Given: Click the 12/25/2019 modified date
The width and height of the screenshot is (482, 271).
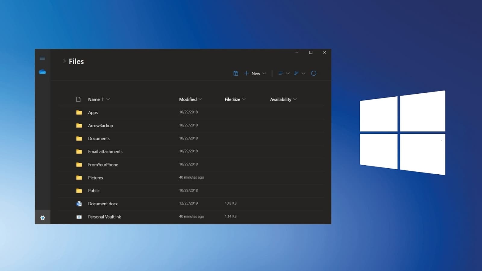Looking at the screenshot, I should 189,203.
